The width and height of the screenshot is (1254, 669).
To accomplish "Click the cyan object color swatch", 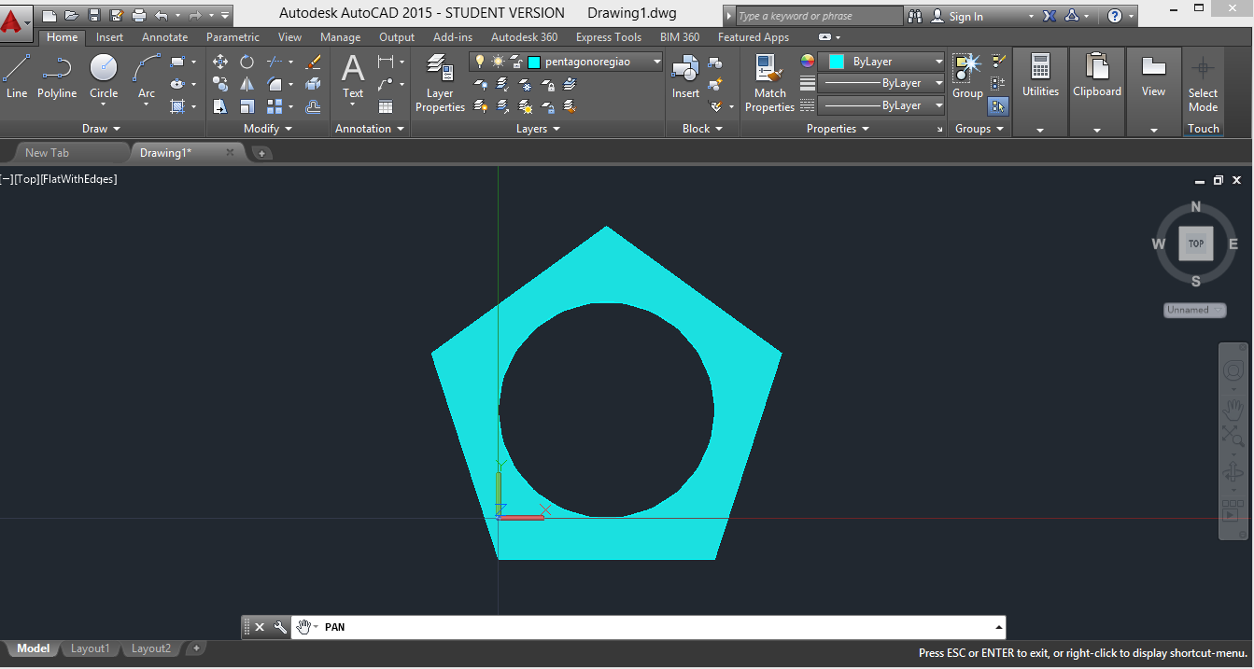I will click(x=837, y=62).
